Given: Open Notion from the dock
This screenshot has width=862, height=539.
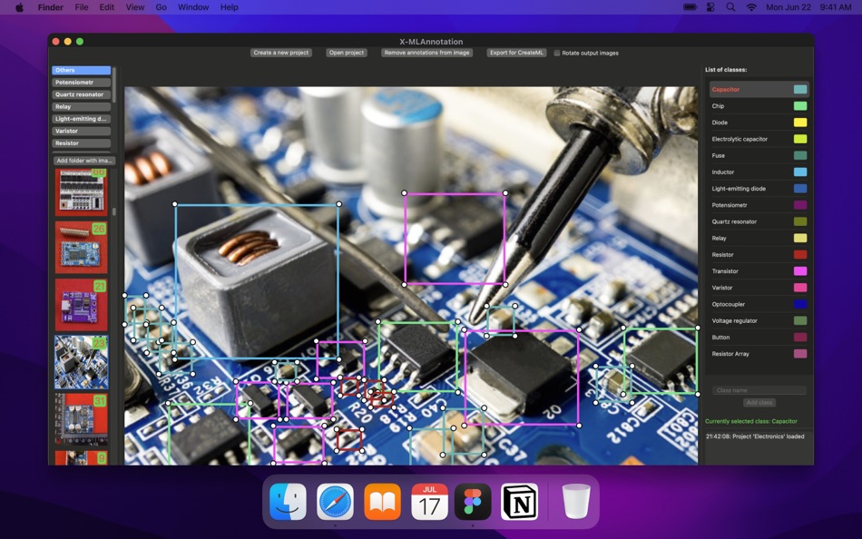Looking at the screenshot, I should [520, 502].
